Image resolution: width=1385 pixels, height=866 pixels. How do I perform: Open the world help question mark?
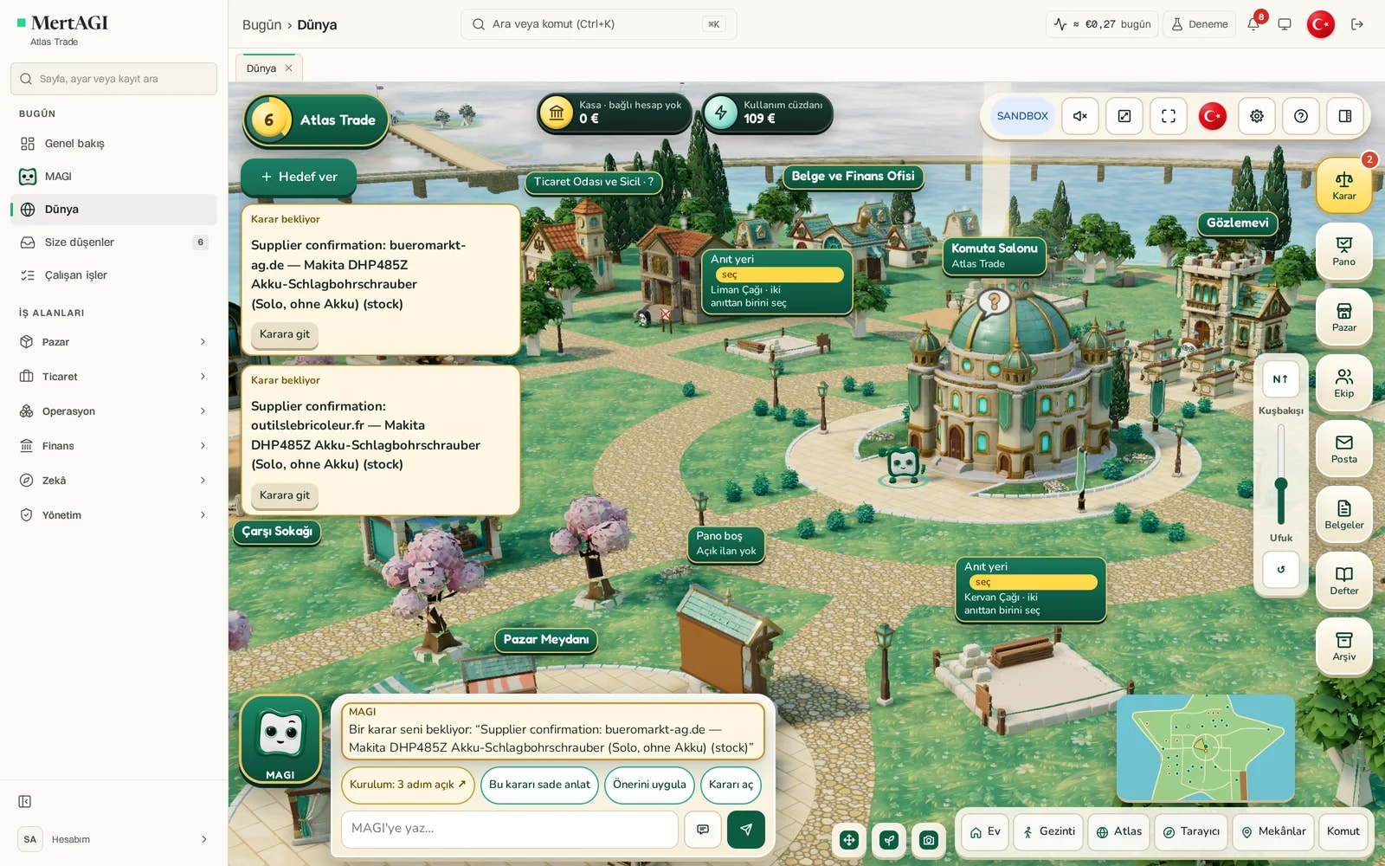click(x=1301, y=116)
